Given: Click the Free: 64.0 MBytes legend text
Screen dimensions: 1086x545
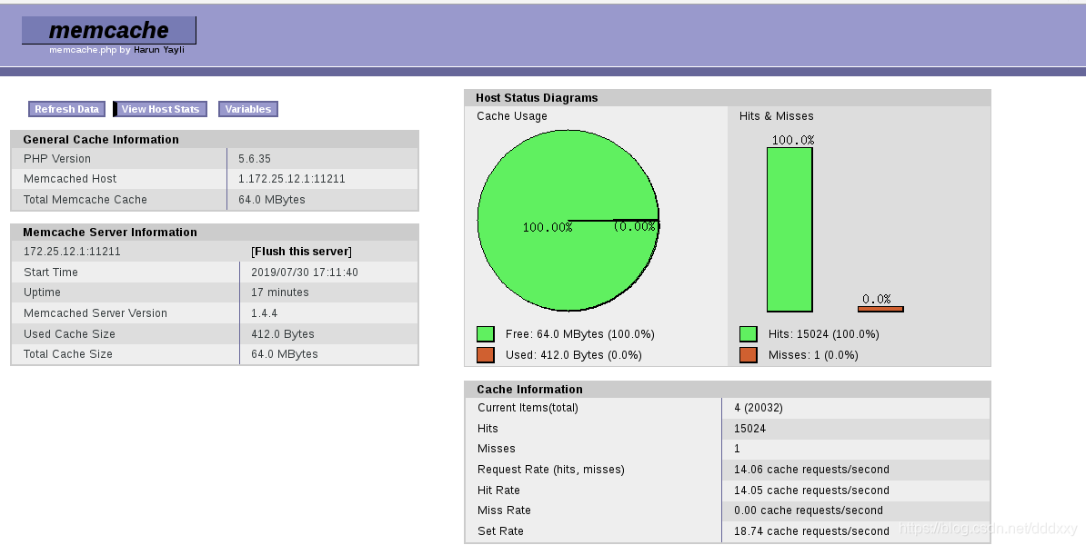Looking at the screenshot, I should (579, 334).
